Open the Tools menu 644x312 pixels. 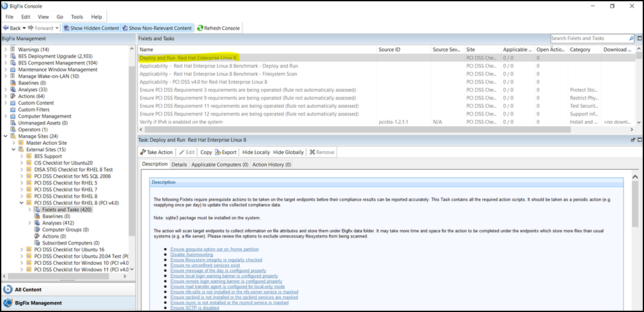click(77, 17)
